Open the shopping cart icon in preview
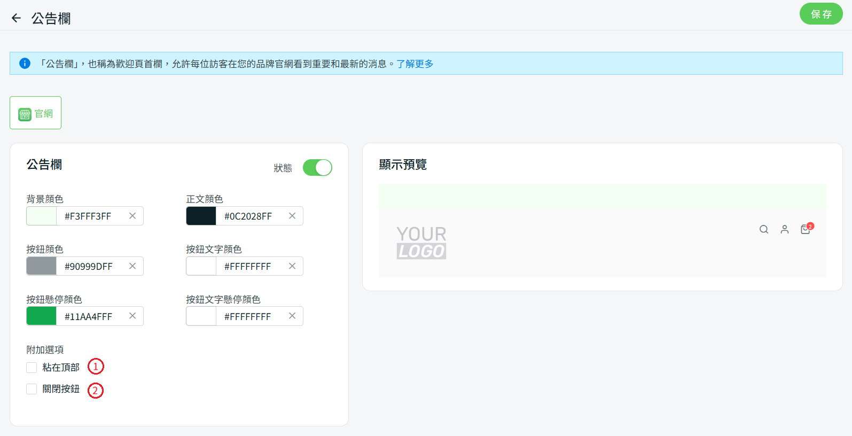Viewport: 852px width, 436px height. tap(806, 229)
